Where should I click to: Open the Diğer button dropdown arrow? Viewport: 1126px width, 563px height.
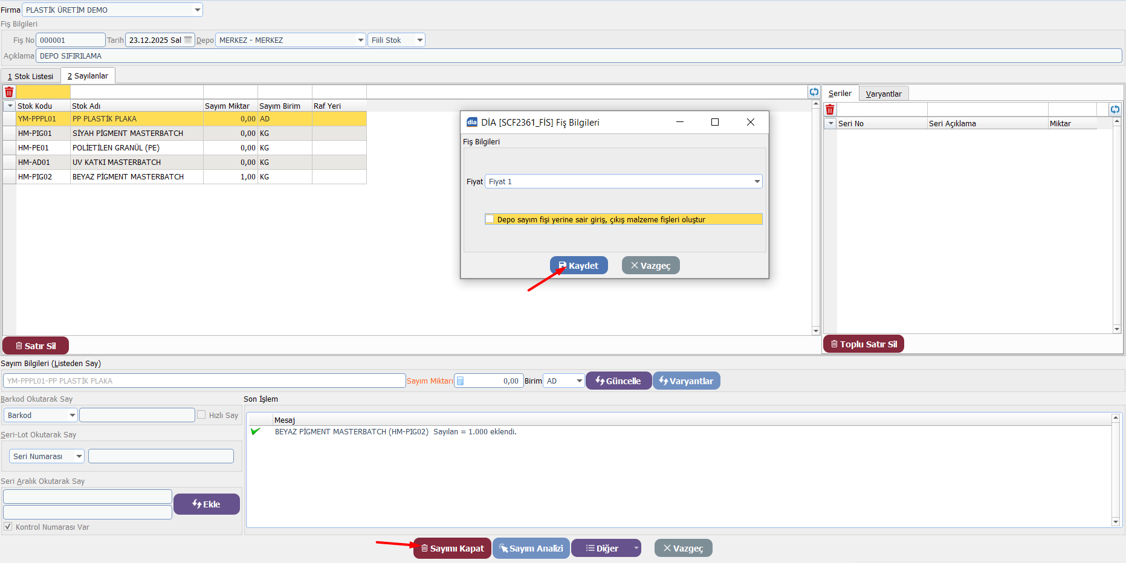tap(636, 549)
